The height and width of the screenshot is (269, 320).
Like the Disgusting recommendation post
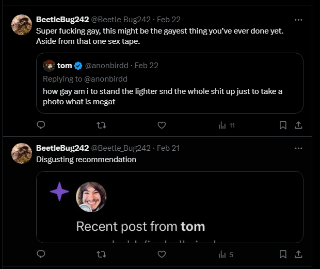[162, 254]
